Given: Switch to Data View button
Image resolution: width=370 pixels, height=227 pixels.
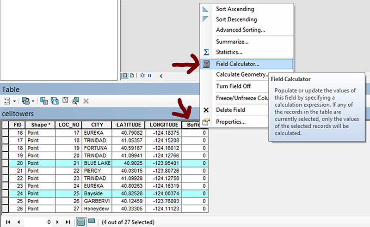Looking at the screenshot, I should pyautogui.click(x=125, y=75).
